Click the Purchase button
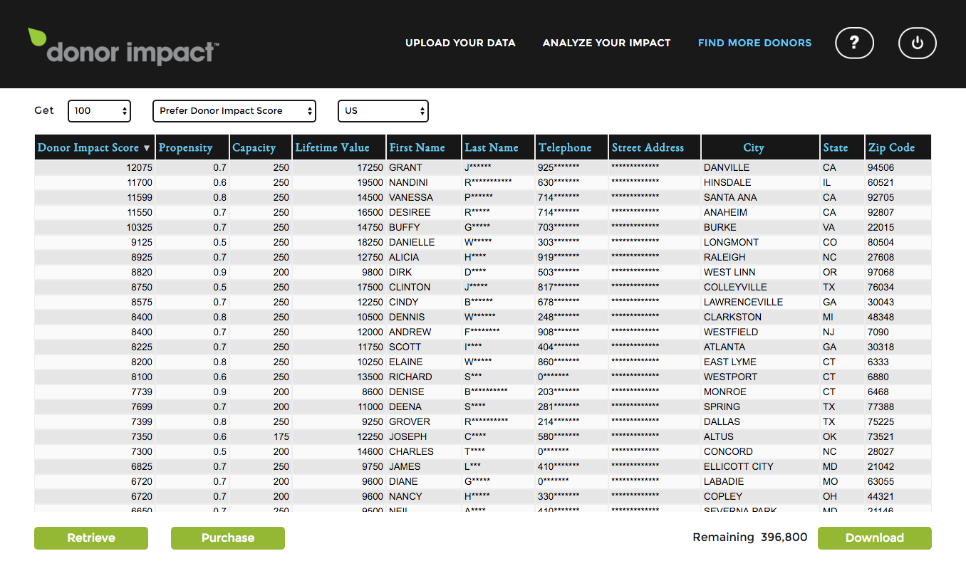Viewport: 966px width, 561px height. (228, 538)
